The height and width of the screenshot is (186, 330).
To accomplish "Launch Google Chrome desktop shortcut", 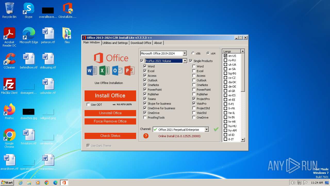I will pyautogui.click(x=9, y=138).
